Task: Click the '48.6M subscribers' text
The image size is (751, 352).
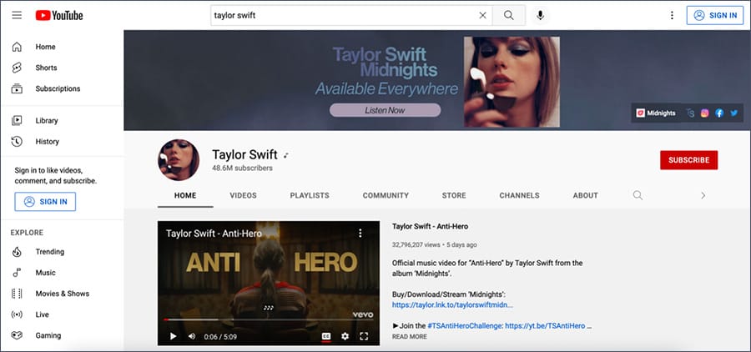Action: [242, 168]
